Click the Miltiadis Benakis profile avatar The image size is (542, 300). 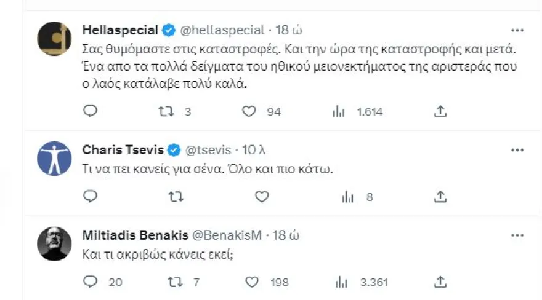pos(54,244)
